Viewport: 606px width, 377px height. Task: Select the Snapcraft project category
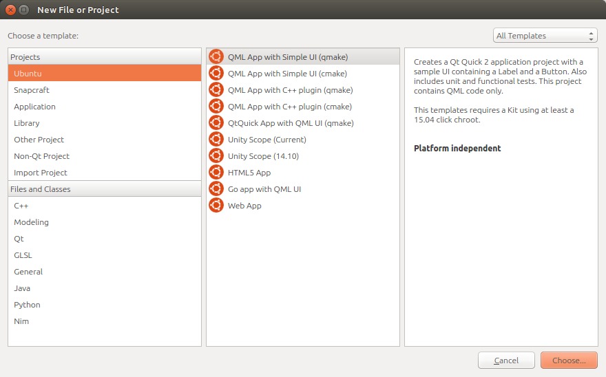tap(105, 90)
